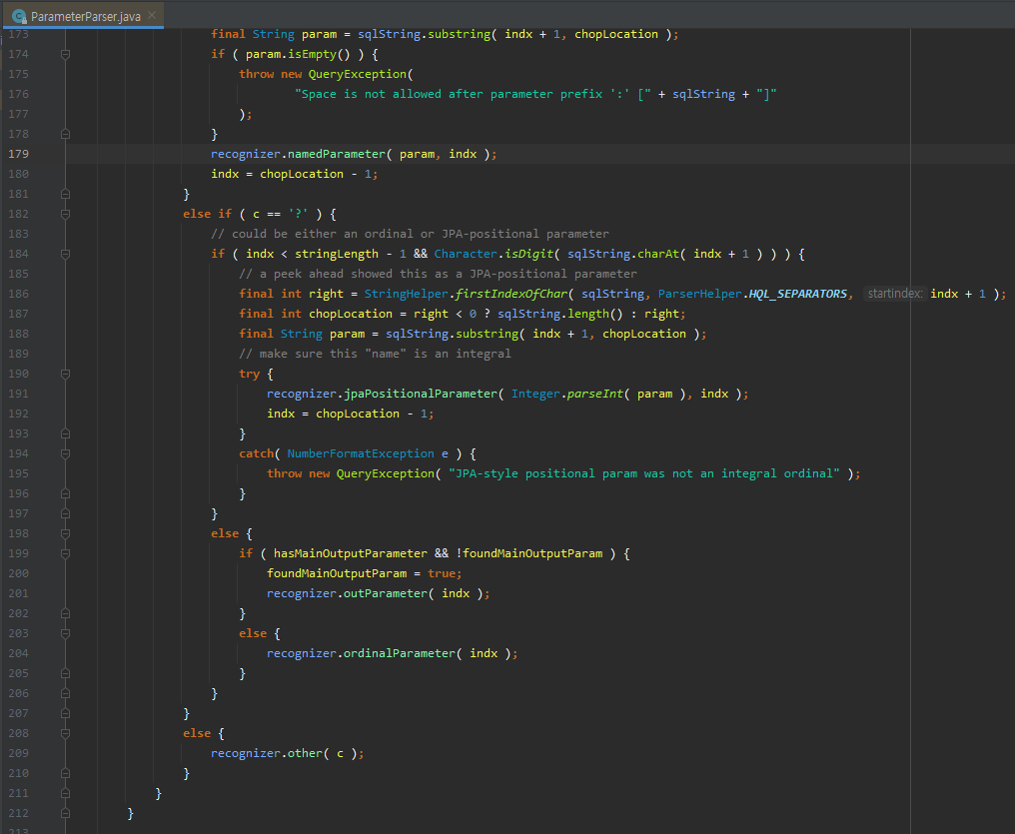Click the startIndex parameter hint on line 186
The height and width of the screenshot is (834, 1015).
tap(894, 294)
